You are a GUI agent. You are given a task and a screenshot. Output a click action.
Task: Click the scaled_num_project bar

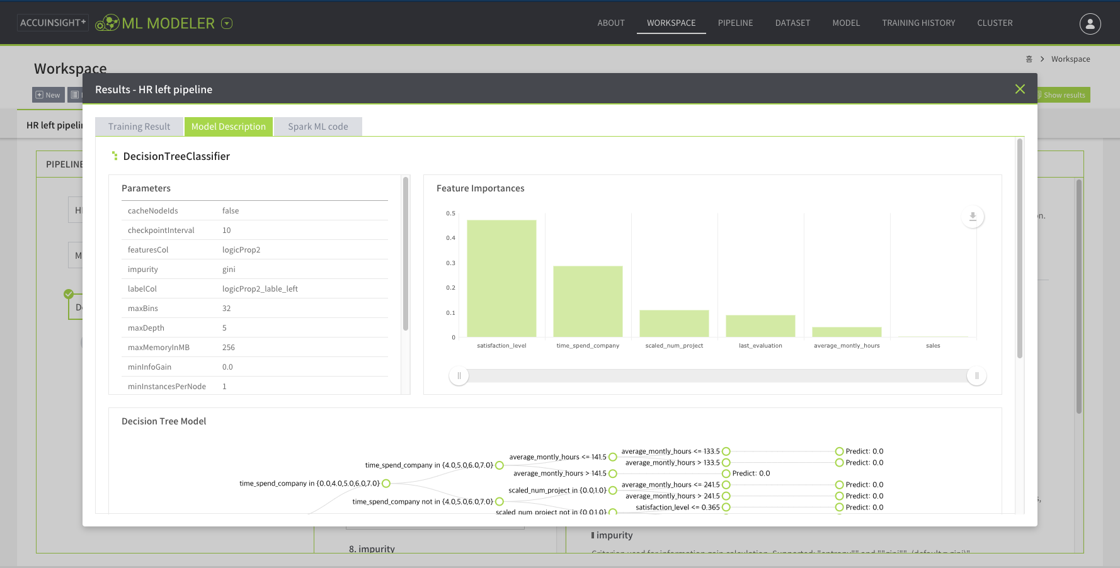coord(674,324)
